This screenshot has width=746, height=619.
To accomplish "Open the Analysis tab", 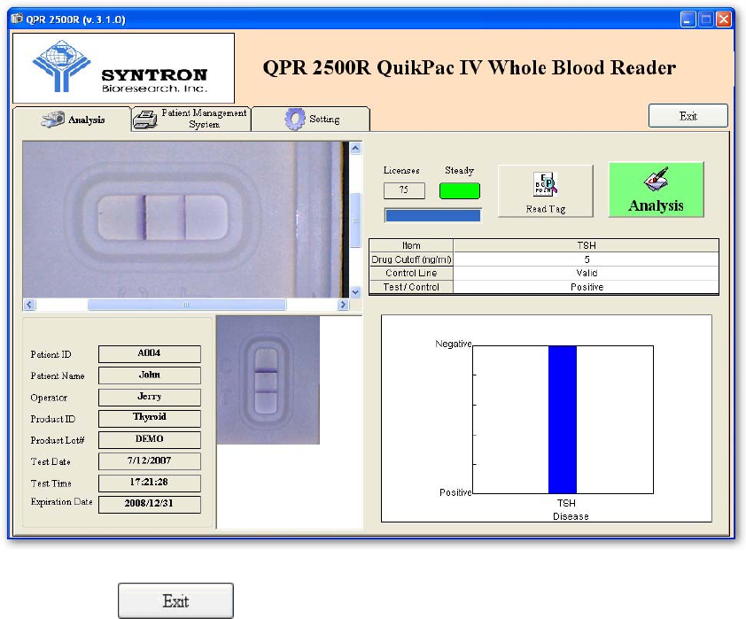I will (x=72, y=120).
